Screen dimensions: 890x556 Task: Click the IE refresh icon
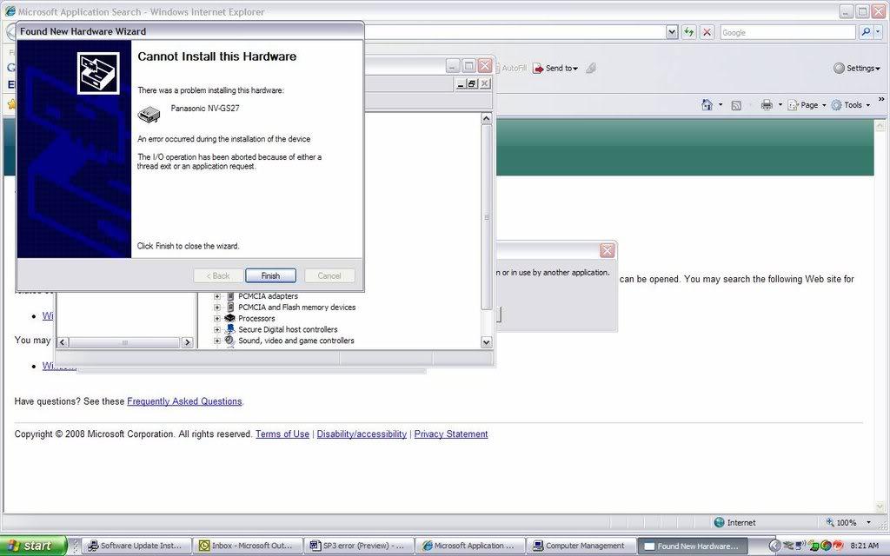[688, 32]
